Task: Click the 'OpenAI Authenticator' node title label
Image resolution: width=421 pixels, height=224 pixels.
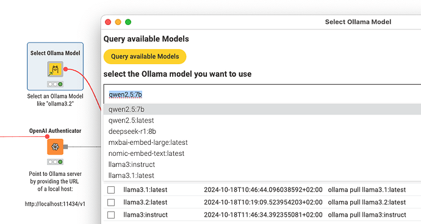Action: (56, 131)
